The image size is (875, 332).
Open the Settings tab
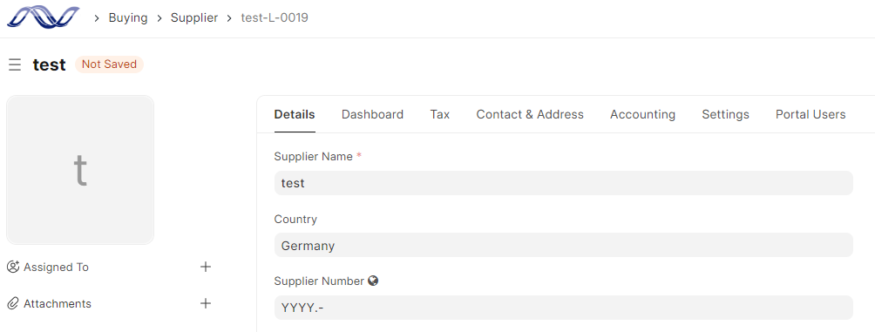click(x=725, y=114)
